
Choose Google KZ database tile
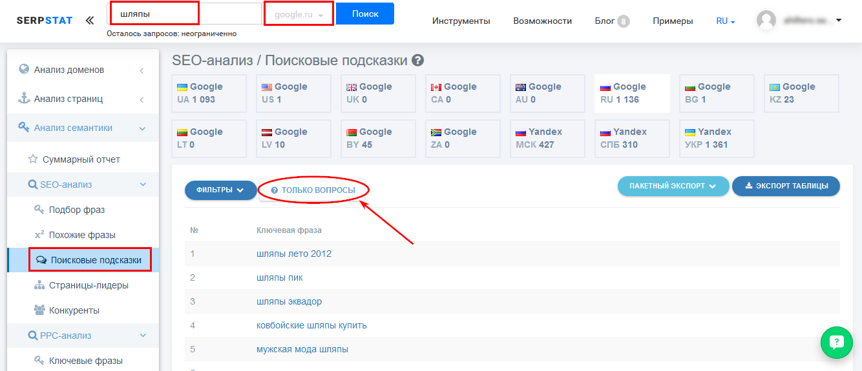[x=801, y=94]
